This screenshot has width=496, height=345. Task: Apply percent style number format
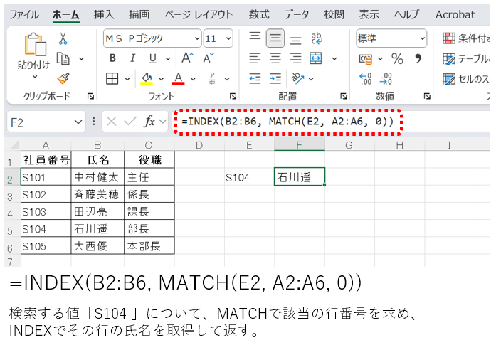397,58
